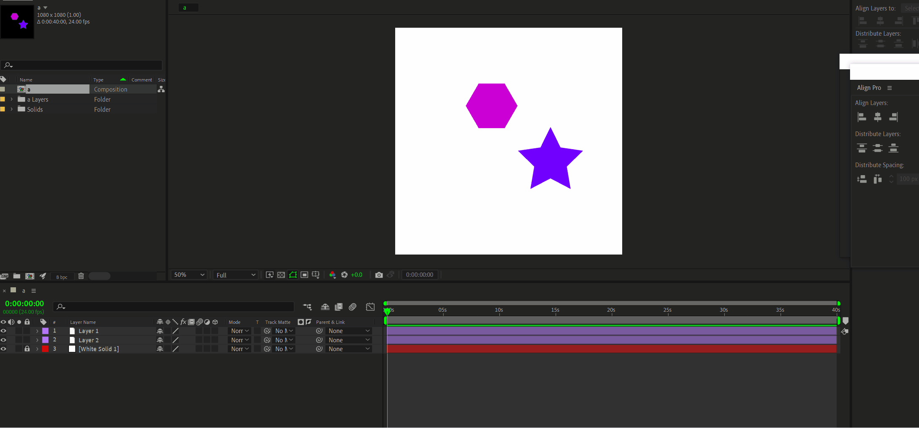Hide Layer 2 using its eye toggle
Image resolution: width=919 pixels, height=428 pixels.
(x=3, y=340)
